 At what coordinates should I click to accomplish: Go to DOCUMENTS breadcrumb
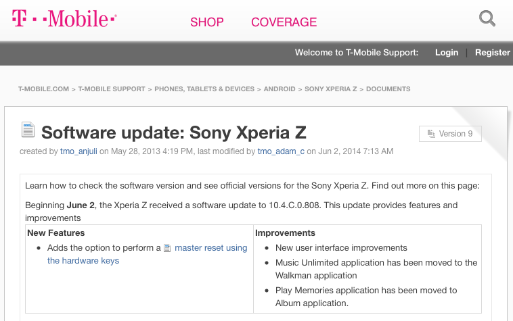pyautogui.click(x=388, y=89)
